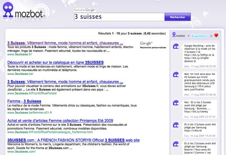The image size is (226, 155).
Task: Open the 'Femme - 3 Suisses' result
Action: coord(24,101)
